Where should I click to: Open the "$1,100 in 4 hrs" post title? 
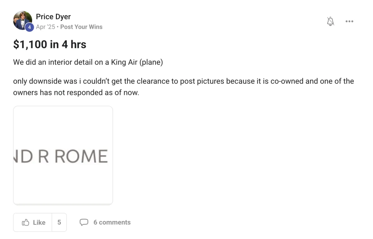pyautogui.click(x=50, y=44)
